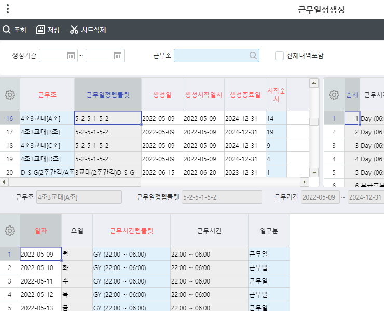Open settings gear of the 순서 grid
Viewport: 384px width, 311px height.
(334, 95)
